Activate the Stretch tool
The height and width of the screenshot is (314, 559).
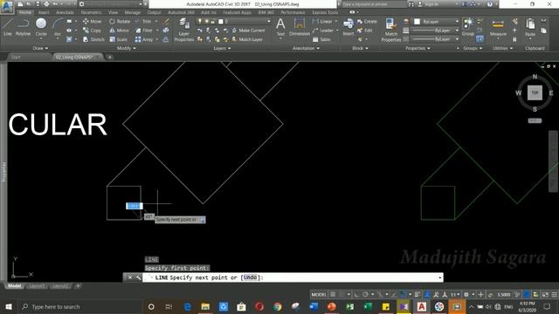pyautogui.click(x=93, y=39)
